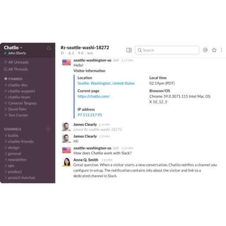Click the IP address 97.113.217.95 link
Image resolution: width=226 pixels, height=226 pixels.
[90, 115]
